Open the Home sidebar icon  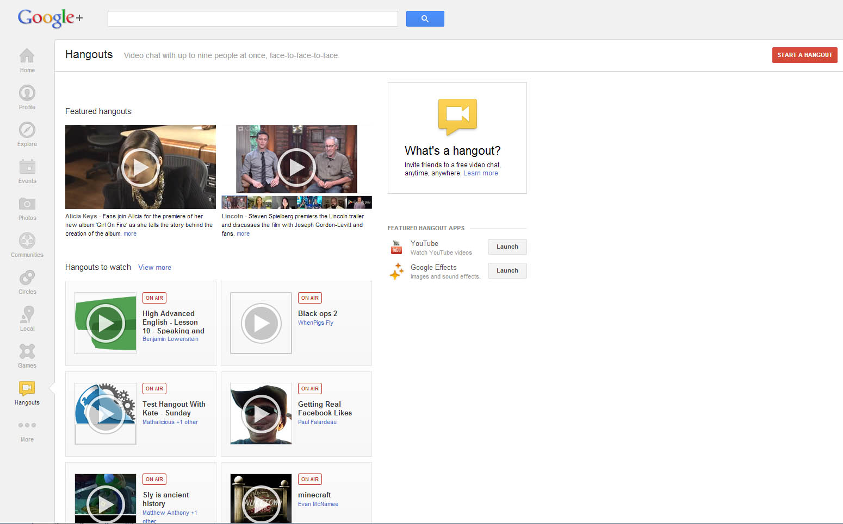tap(27, 56)
